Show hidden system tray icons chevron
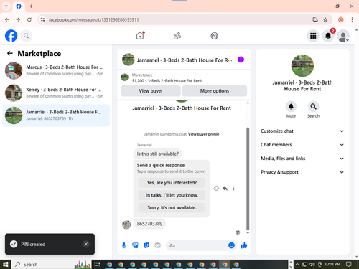The height and width of the screenshot is (269, 359). [297, 264]
